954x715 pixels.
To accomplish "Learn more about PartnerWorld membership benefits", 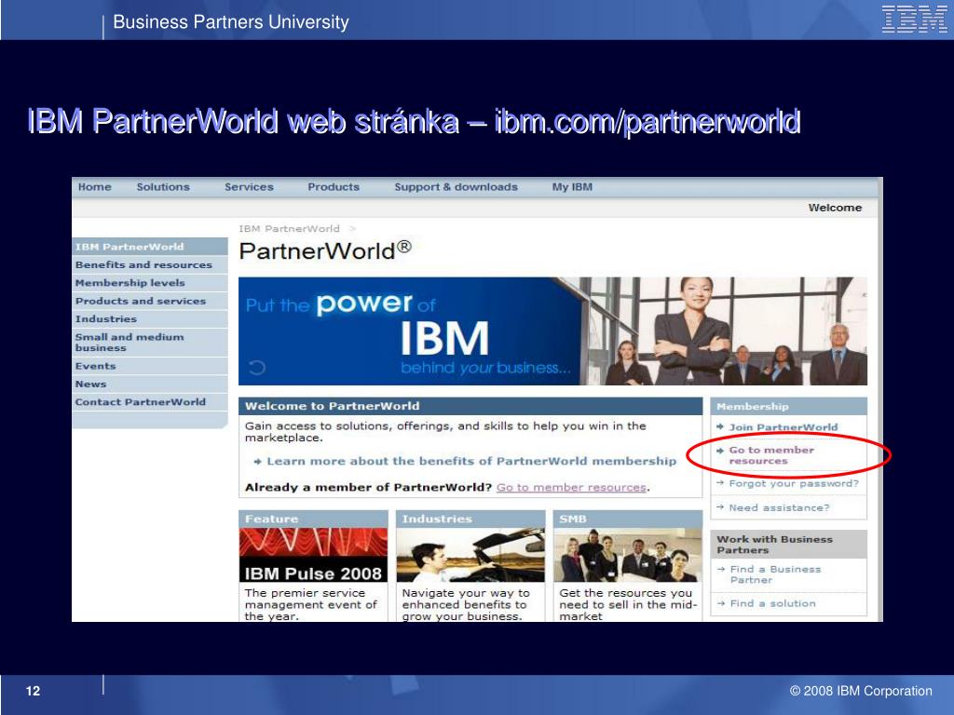I will (x=471, y=461).
